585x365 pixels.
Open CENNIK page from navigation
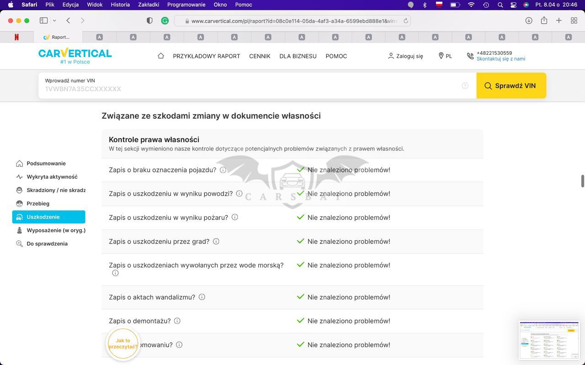tap(260, 56)
